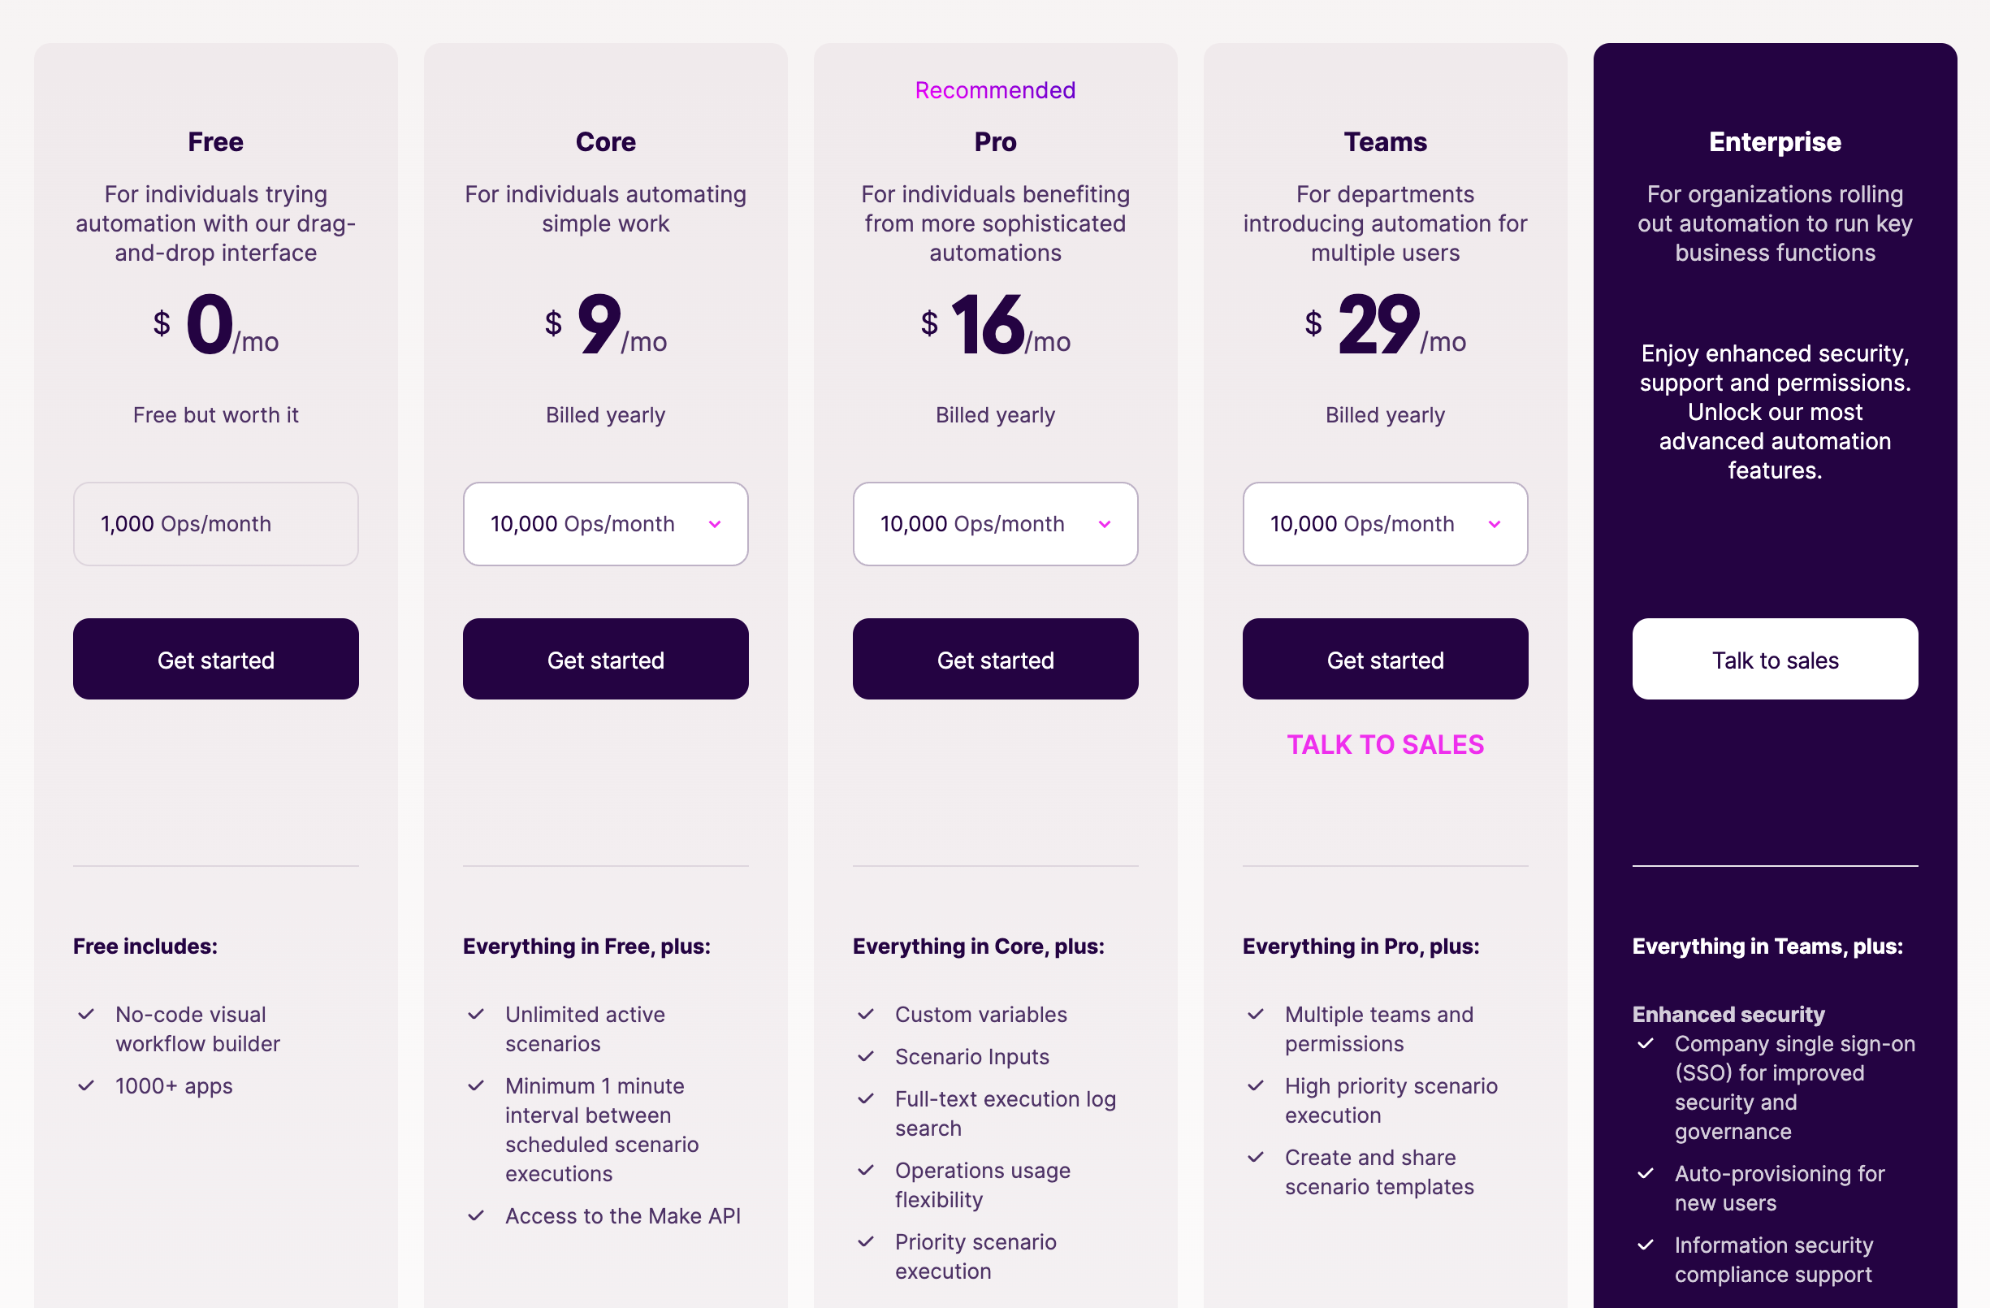This screenshot has height=1308, width=1990.
Task: Open the TALK TO SALES link under Teams
Action: (1385, 744)
